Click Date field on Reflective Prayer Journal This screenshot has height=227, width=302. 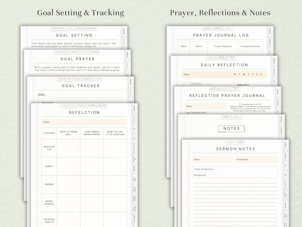coord(206,106)
